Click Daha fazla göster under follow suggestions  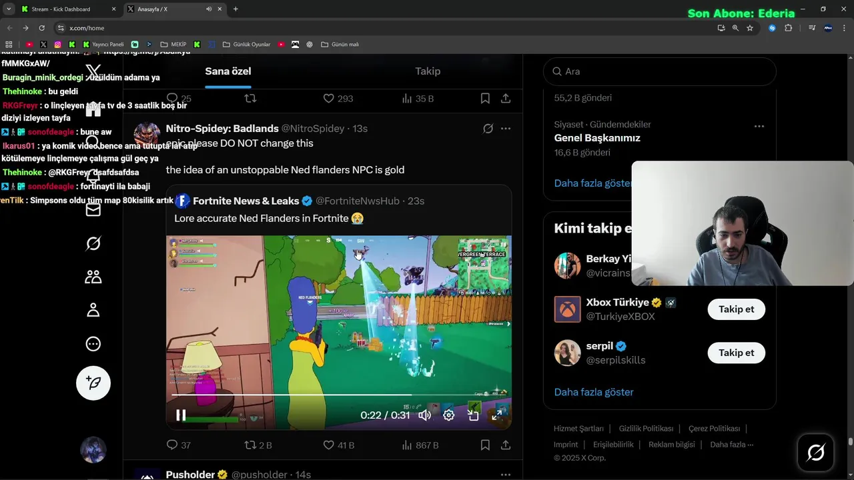tap(594, 392)
